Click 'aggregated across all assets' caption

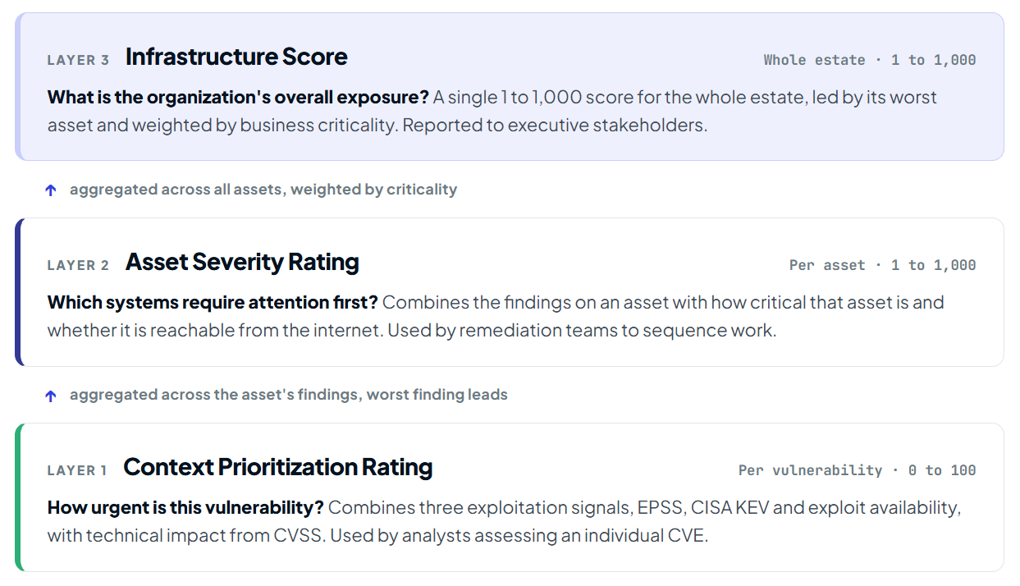point(263,190)
